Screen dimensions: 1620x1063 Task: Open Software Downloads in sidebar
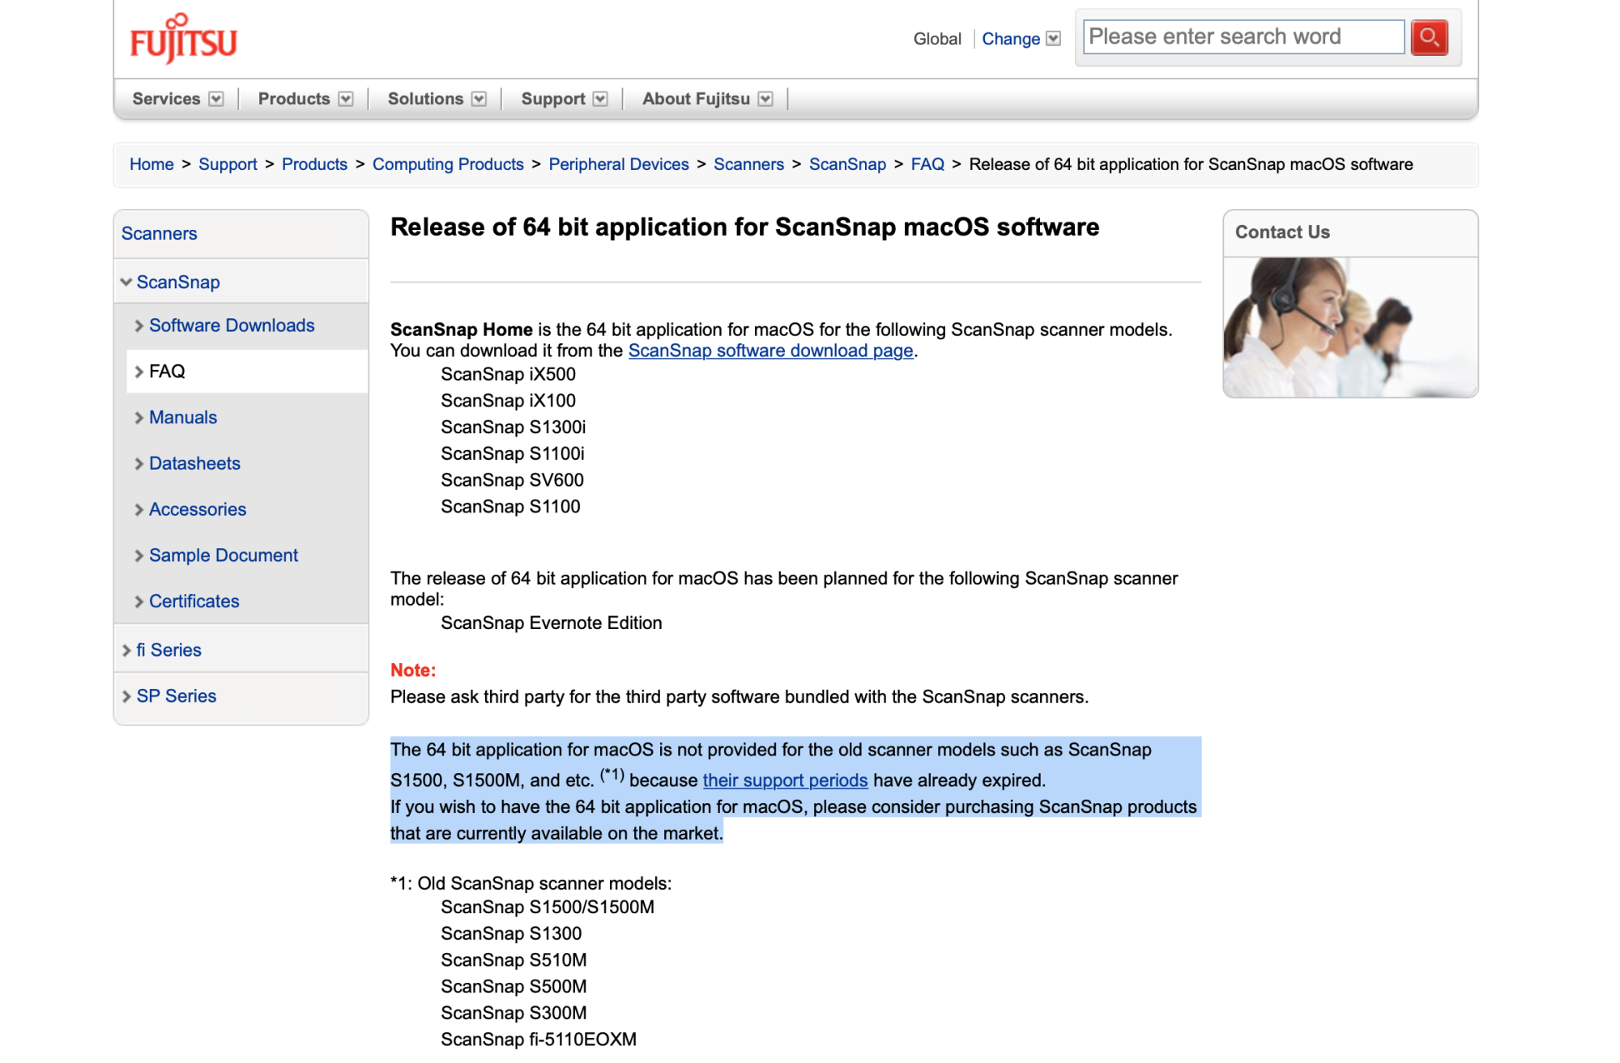point(232,325)
